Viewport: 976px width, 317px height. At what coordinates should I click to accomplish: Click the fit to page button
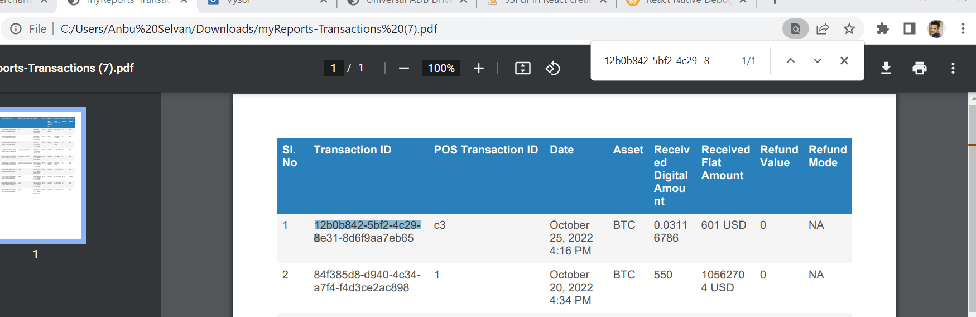coord(522,68)
